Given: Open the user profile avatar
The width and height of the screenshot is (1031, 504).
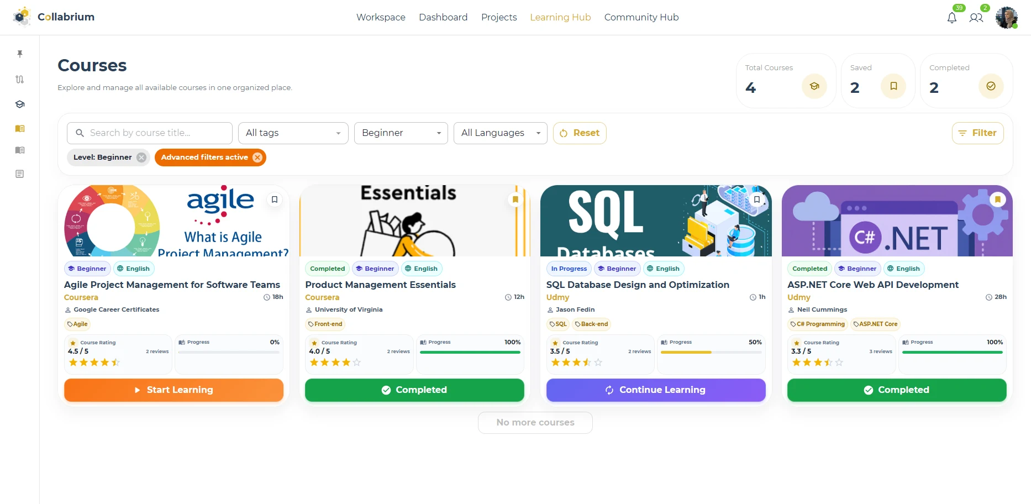Looking at the screenshot, I should click(1007, 18).
